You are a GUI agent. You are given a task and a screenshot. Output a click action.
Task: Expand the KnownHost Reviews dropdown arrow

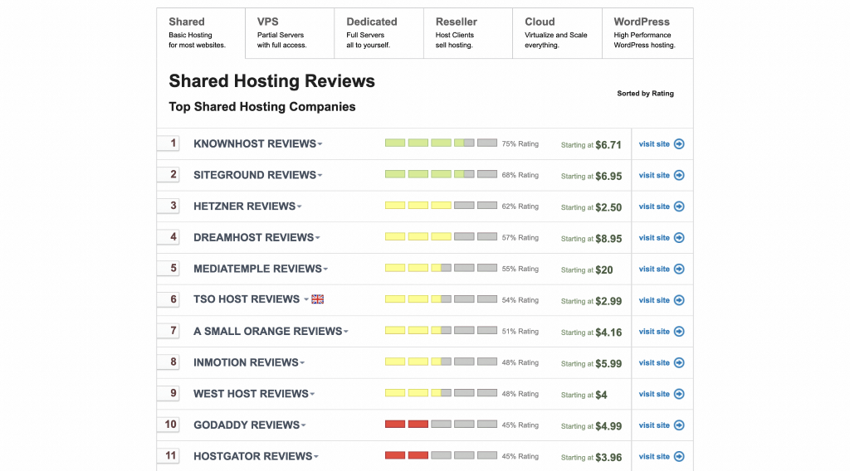coord(320,144)
